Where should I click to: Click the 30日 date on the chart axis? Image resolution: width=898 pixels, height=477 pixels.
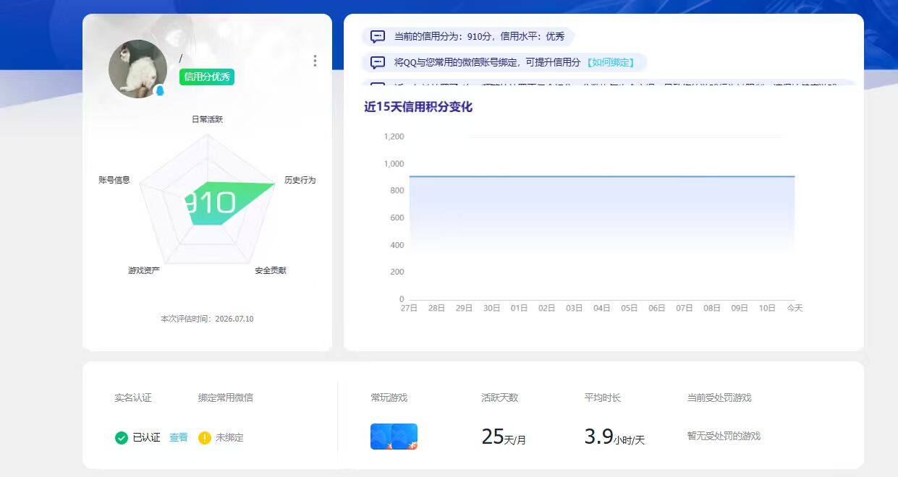[x=491, y=308]
